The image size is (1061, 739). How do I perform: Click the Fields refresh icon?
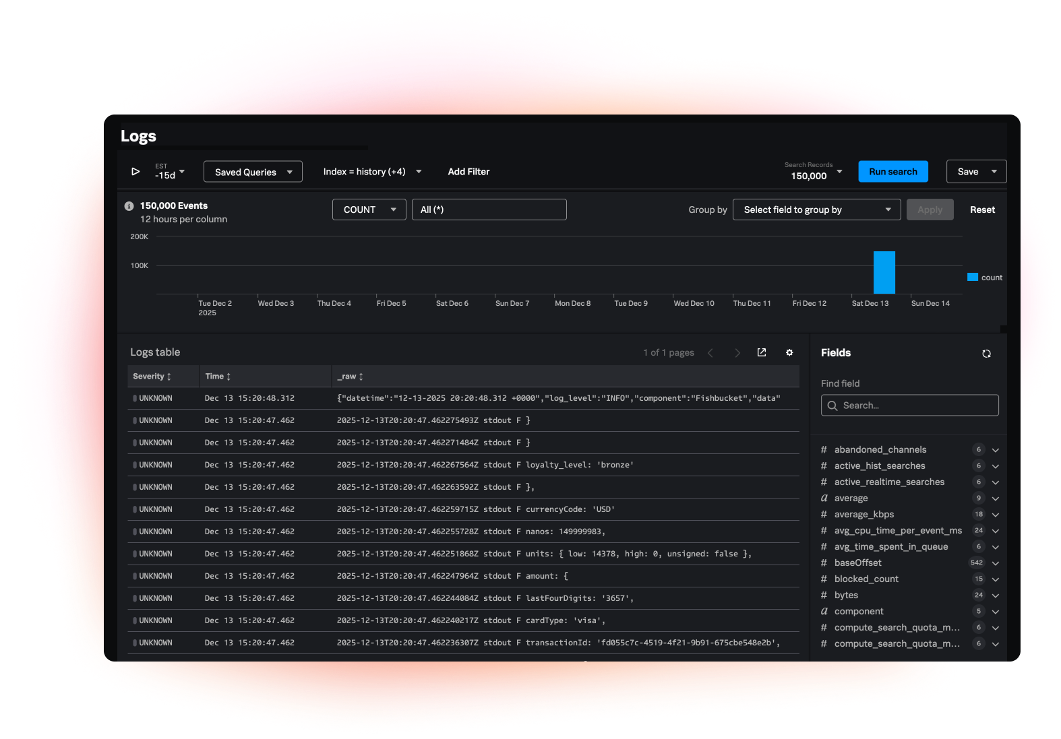click(x=986, y=354)
